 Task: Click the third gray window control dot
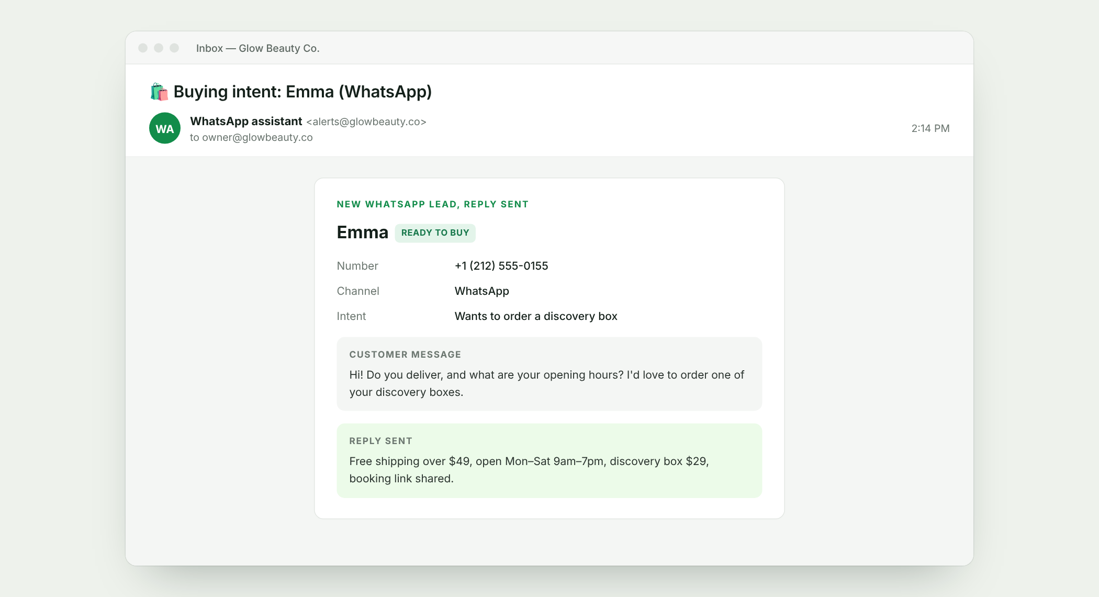174,48
